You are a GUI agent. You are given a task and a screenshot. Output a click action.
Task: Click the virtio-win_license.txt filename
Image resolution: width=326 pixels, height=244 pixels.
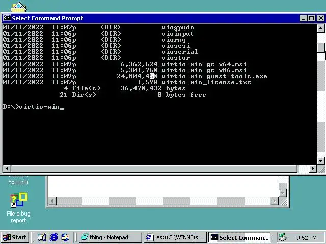(206, 82)
